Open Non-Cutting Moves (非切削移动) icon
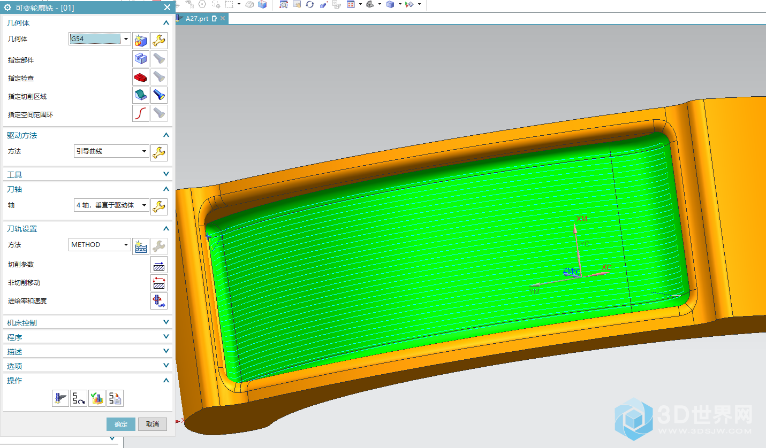Viewport: 766px width, 448px height. point(159,283)
